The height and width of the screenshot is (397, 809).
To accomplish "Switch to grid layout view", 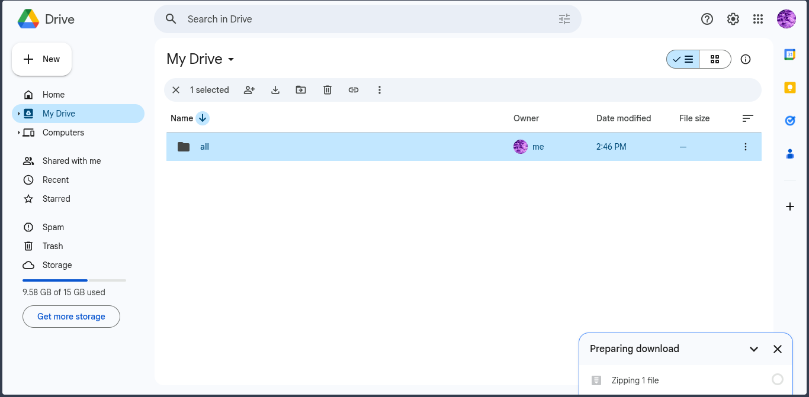I will tap(715, 59).
